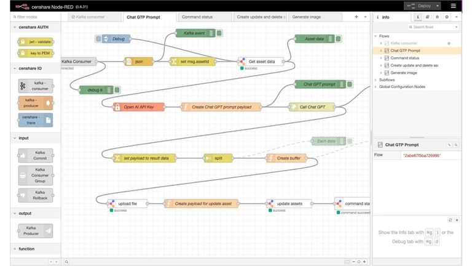
Task: Select the update assets node
Action: coord(289,204)
